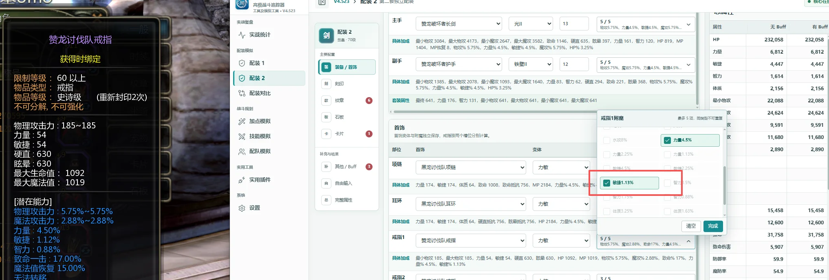Image resolution: width=829 pixels, height=280 pixels.
Task: Open the 铁壁II off-hand engraving dropdown
Action: 531,64
